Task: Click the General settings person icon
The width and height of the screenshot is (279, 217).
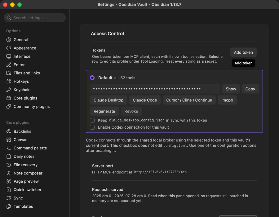Action: pos(9,40)
